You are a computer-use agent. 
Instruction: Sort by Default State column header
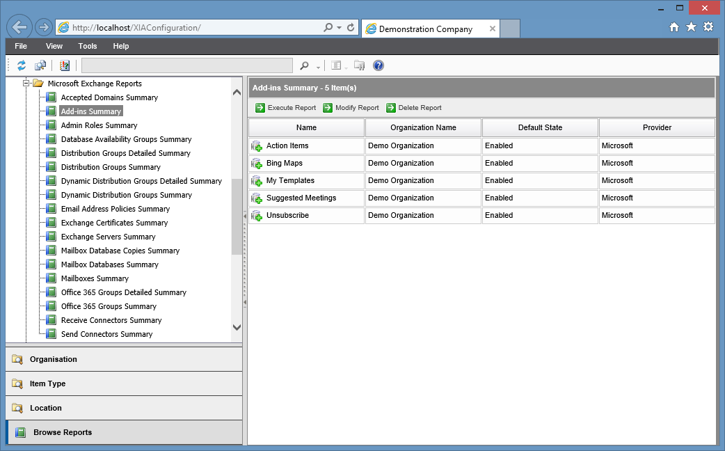pos(540,127)
